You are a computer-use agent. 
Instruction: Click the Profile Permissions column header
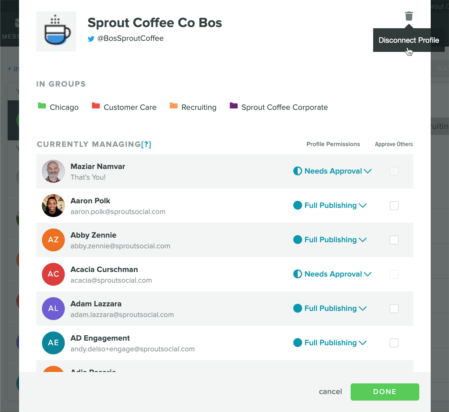click(333, 144)
